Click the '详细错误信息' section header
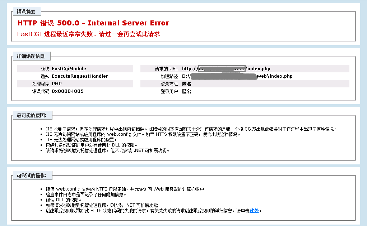This screenshot has width=367, height=226. point(31,56)
